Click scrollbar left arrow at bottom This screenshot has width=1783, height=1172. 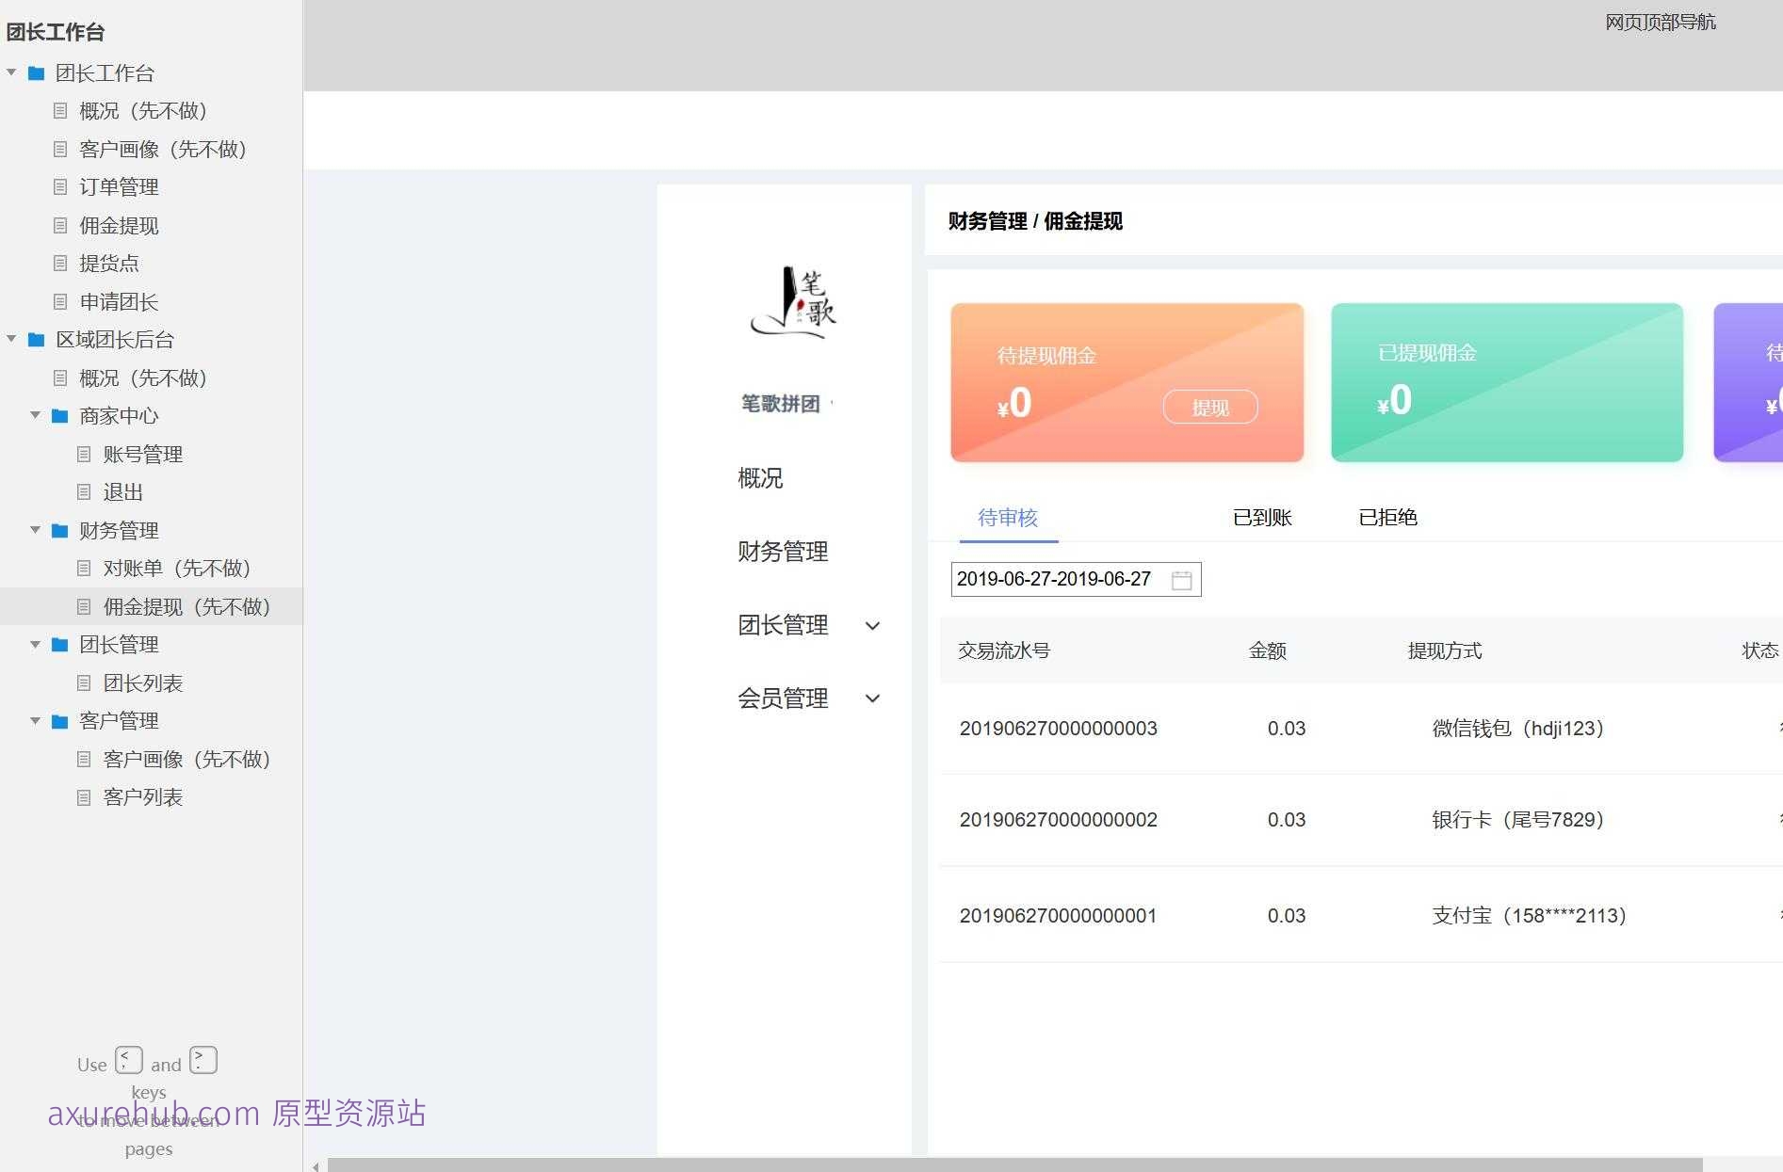pyautogui.click(x=316, y=1166)
